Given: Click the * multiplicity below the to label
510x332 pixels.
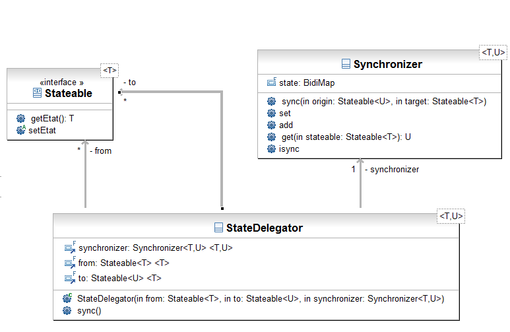Looking at the screenshot, I should pyautogui.click(x=125, y=100).
